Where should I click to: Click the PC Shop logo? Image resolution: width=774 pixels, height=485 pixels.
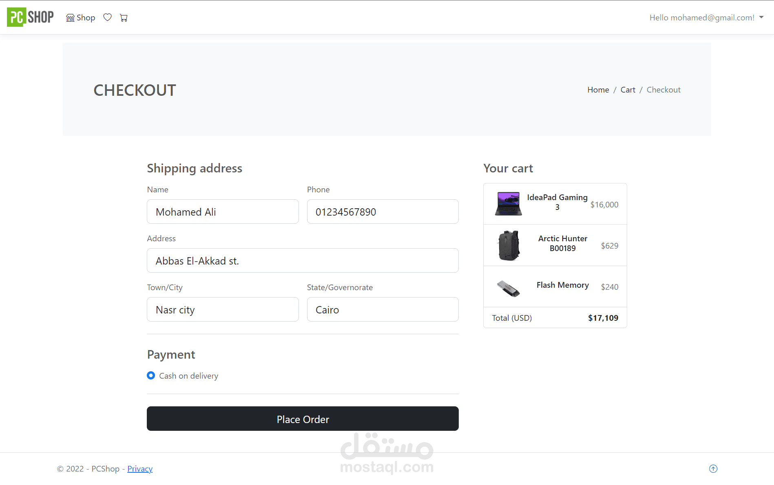30,17
